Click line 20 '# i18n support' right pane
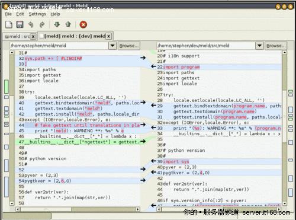296x220 pixels. (x=181, y=56)
